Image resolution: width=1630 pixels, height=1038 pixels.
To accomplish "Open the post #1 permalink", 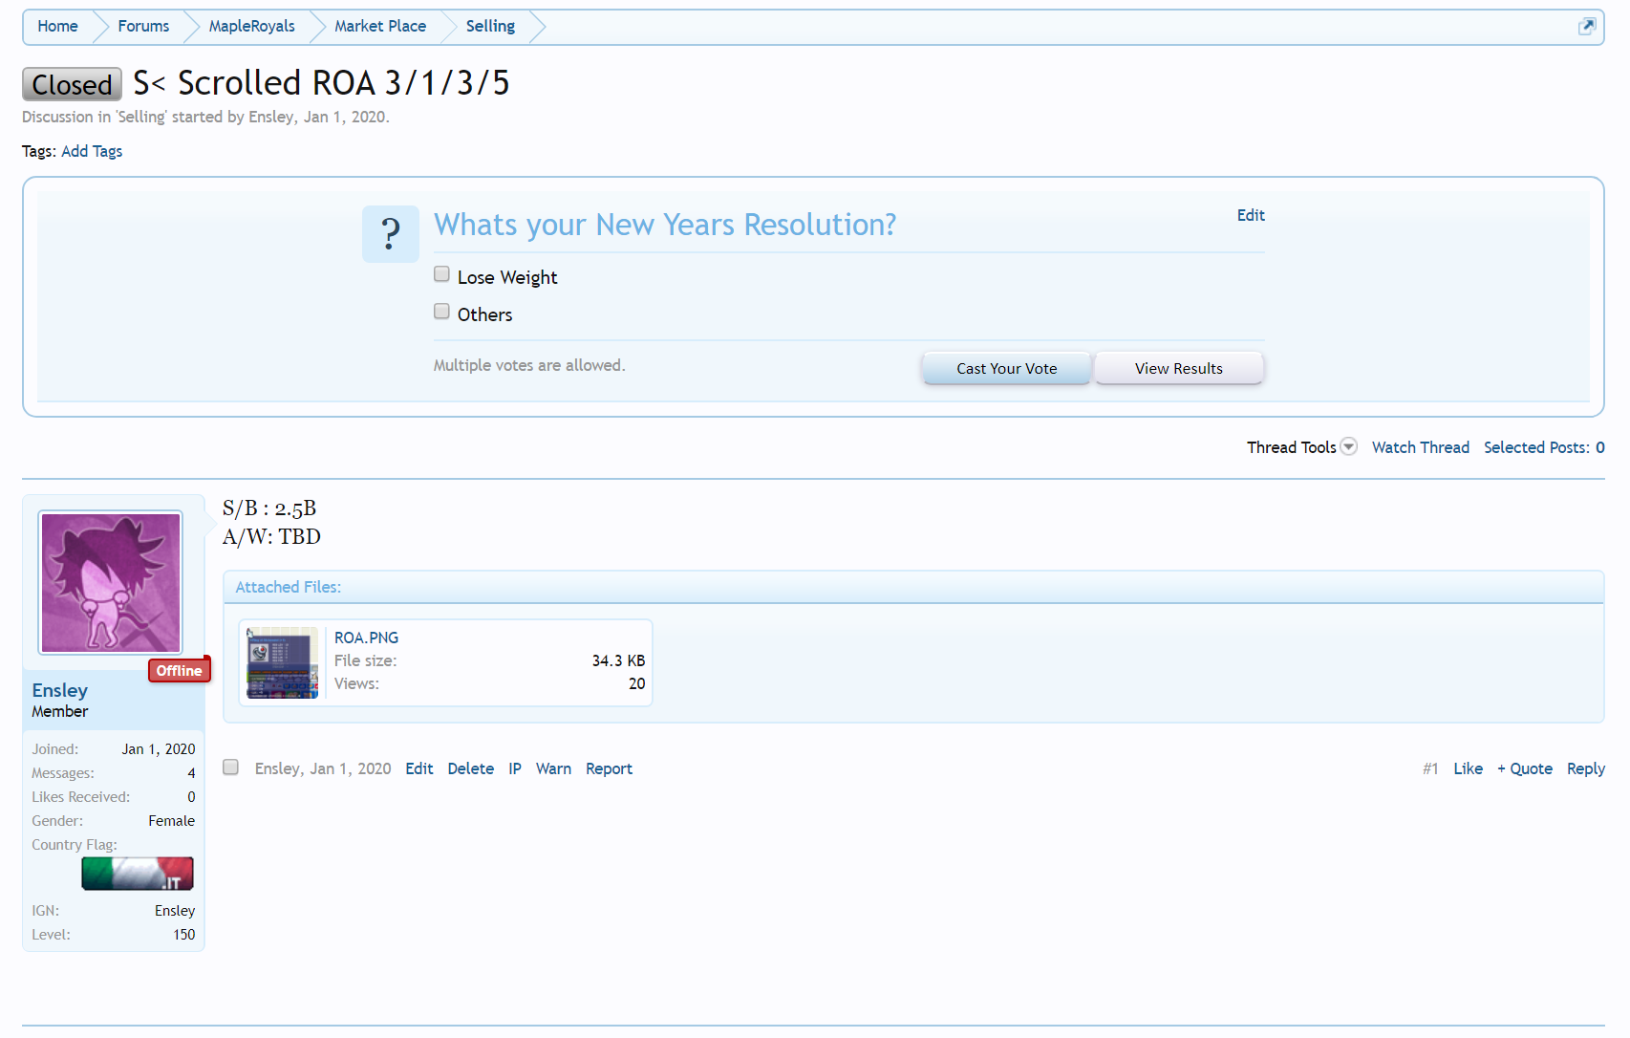I will click(x=1430, y=768).
